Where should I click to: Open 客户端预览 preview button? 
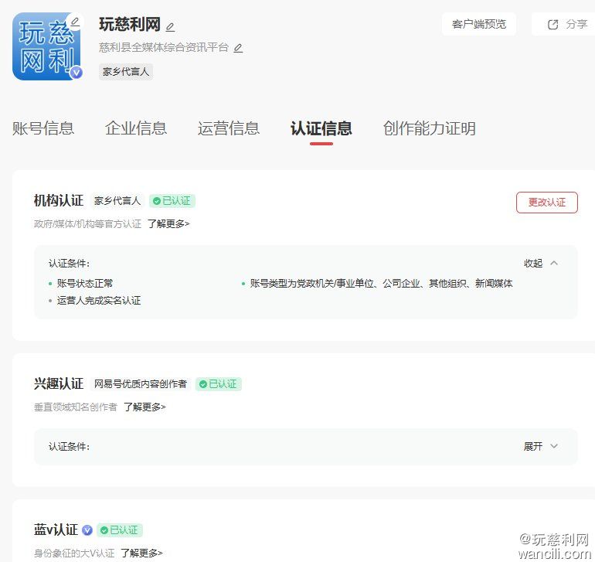[479, 24]
